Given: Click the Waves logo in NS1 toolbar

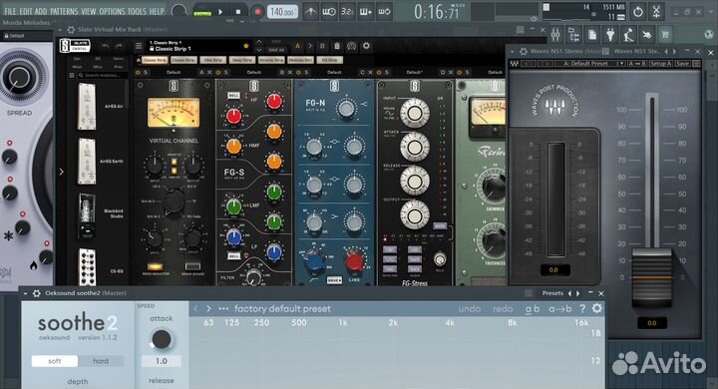Looking at the screenshot, I should tap(515, 64).
